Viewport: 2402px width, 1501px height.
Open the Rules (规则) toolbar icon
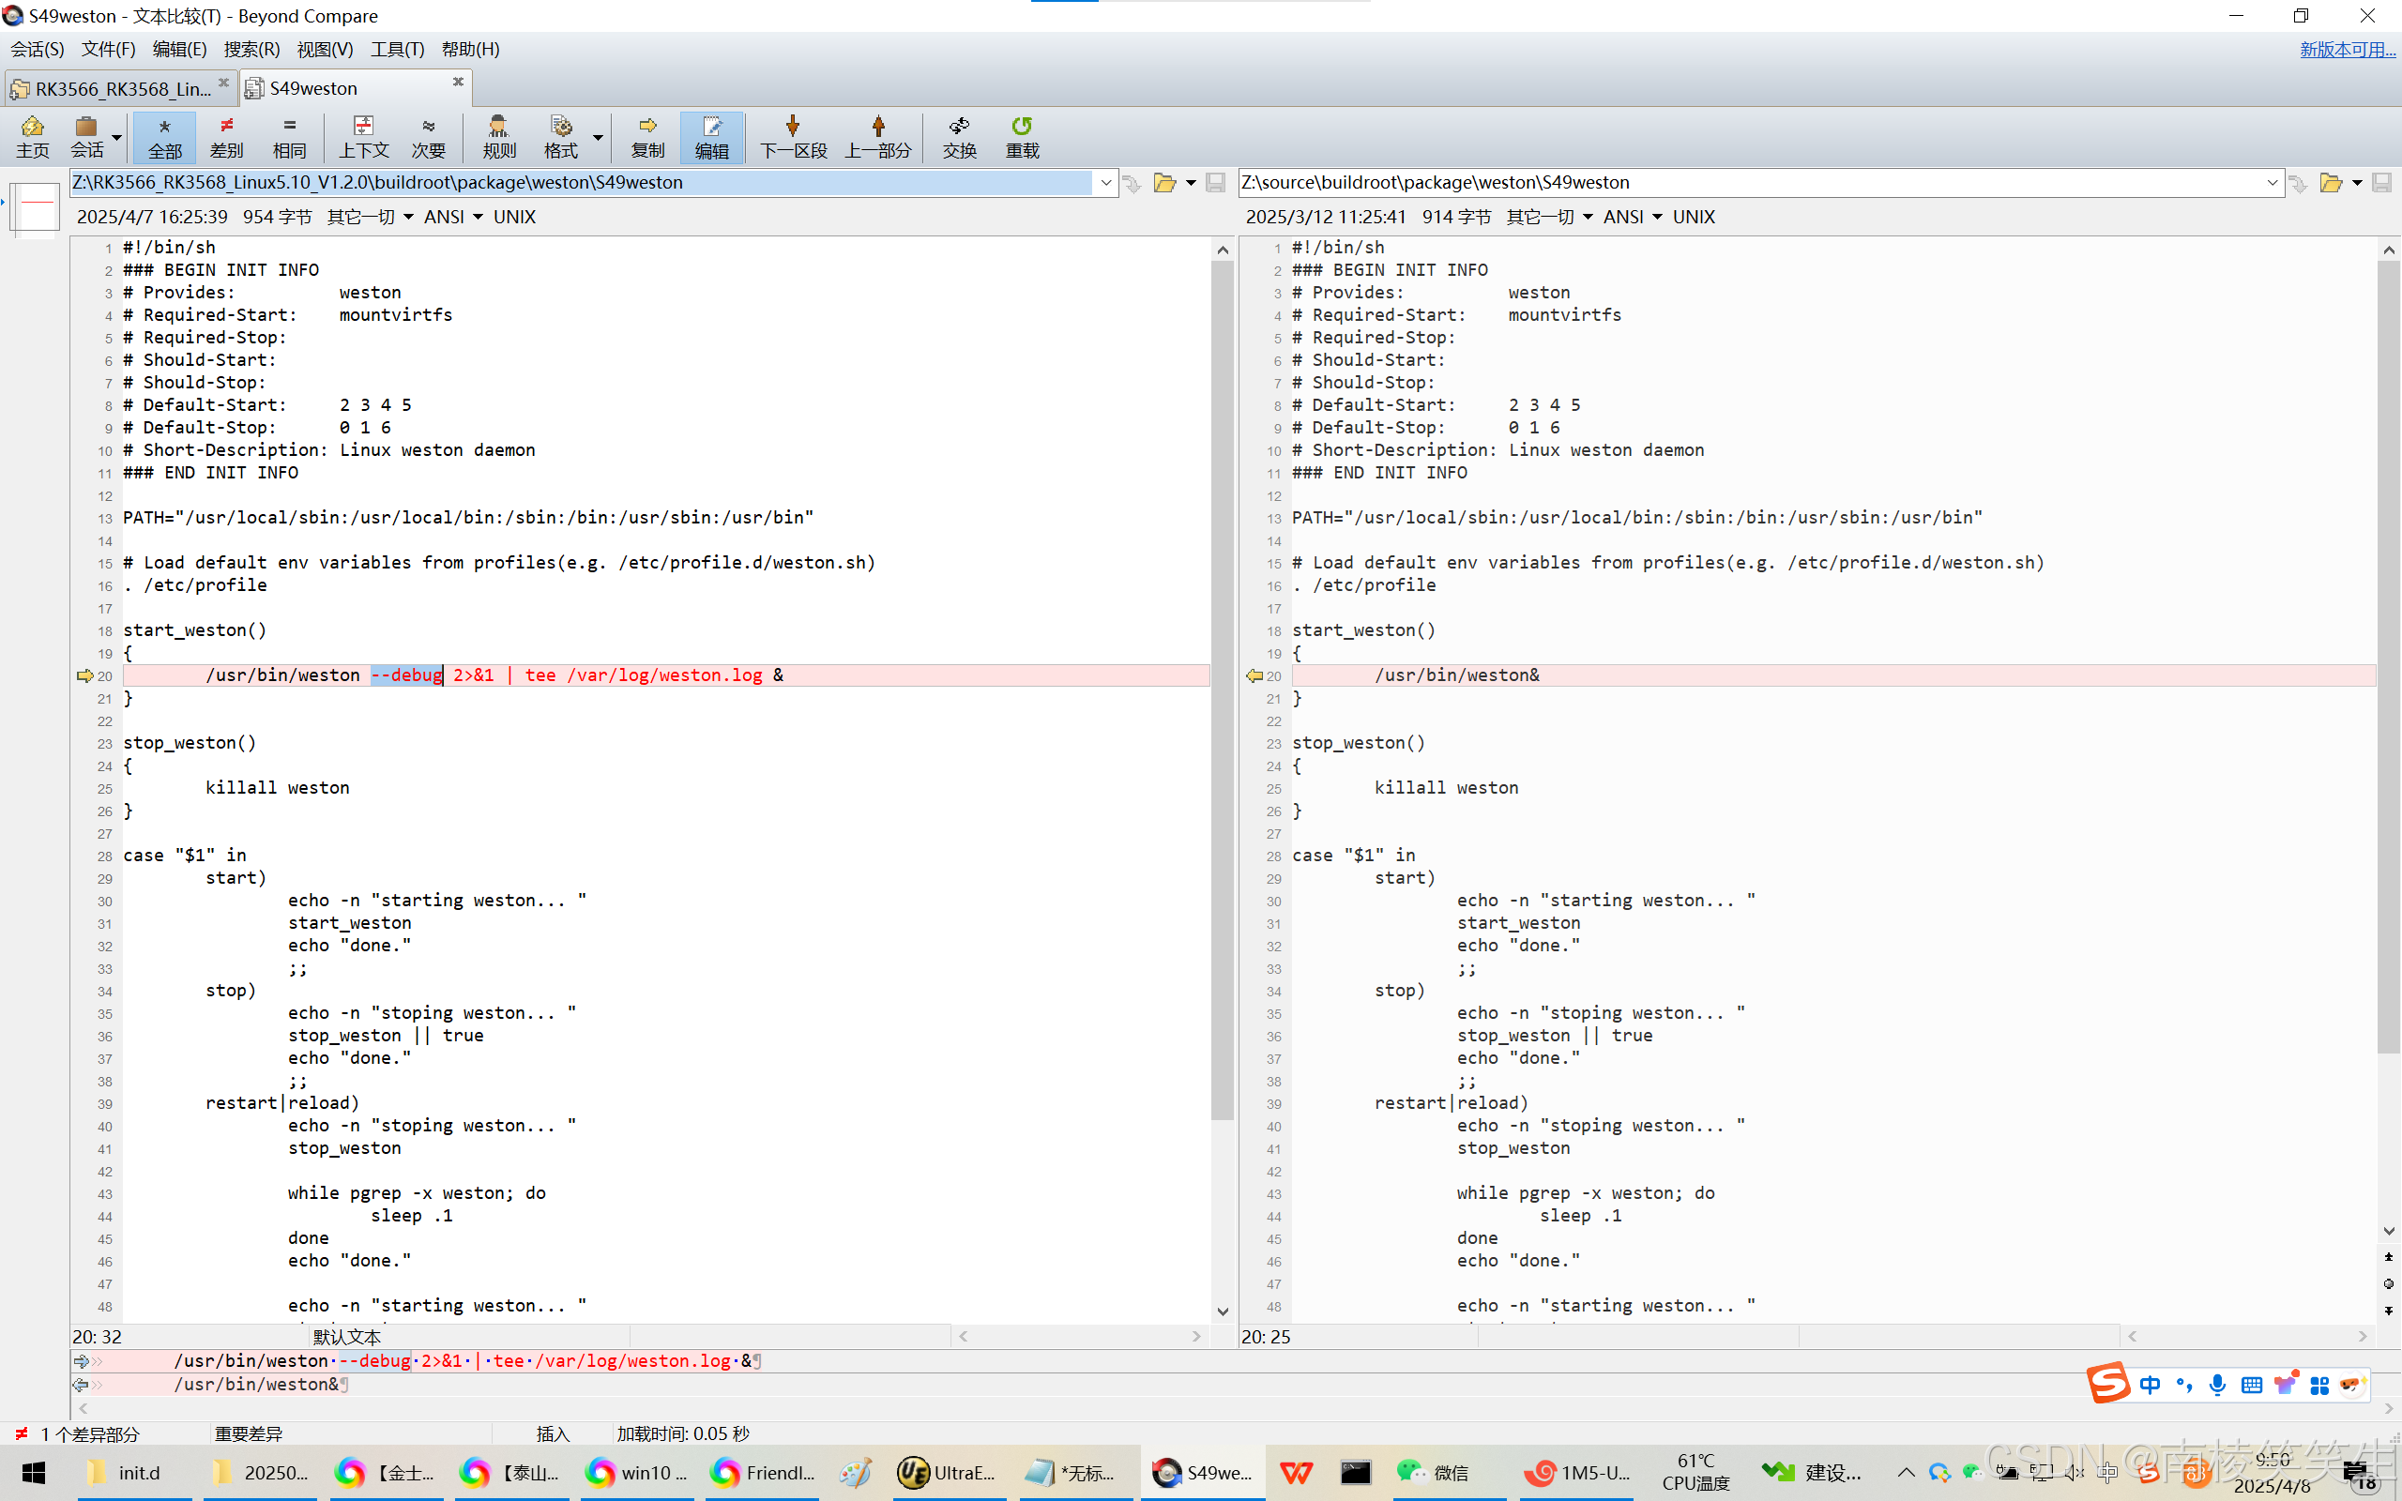pyautogui.click(x=498, y=136)
